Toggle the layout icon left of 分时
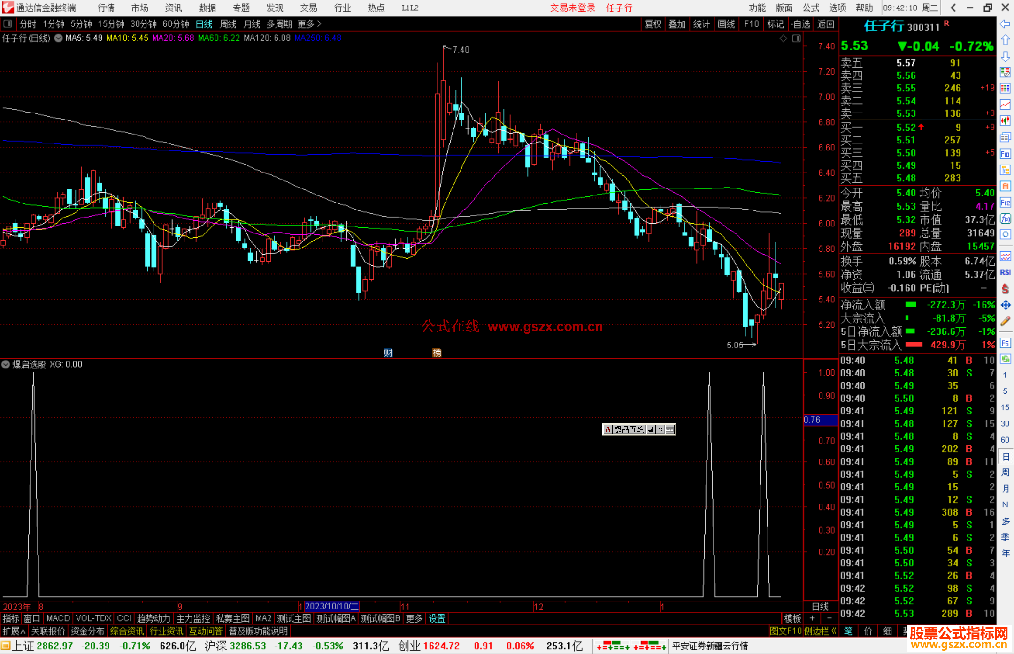1014x654 pixels. coord(8,24)
